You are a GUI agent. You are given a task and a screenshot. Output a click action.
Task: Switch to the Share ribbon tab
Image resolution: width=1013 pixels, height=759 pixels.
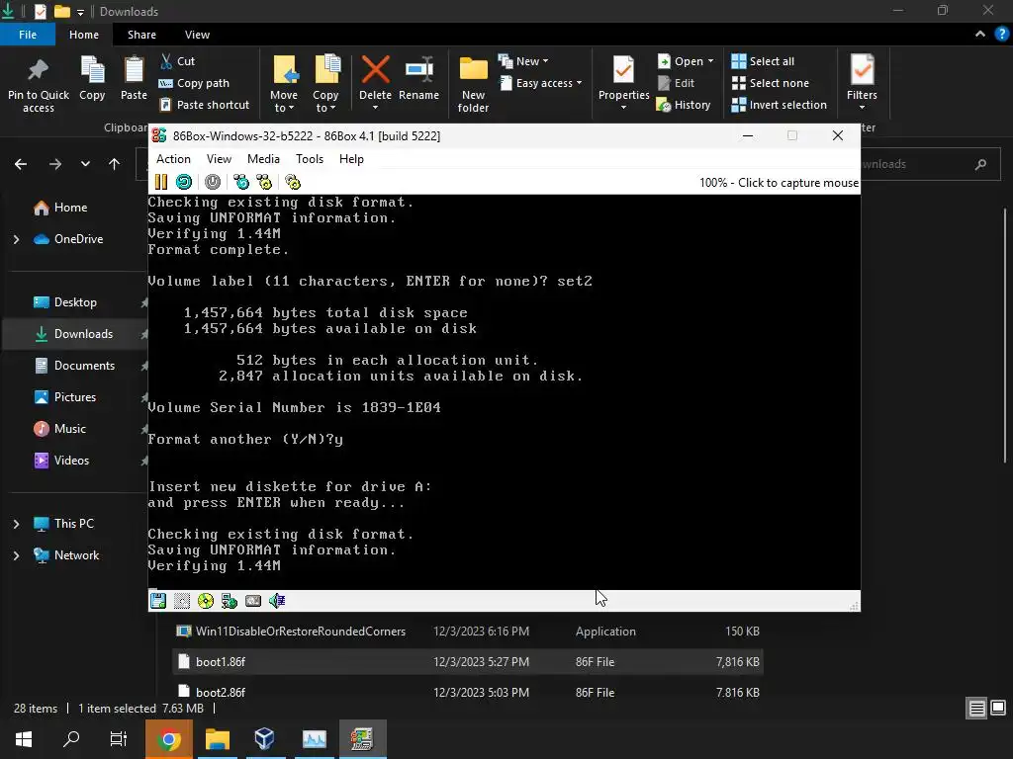141,35
